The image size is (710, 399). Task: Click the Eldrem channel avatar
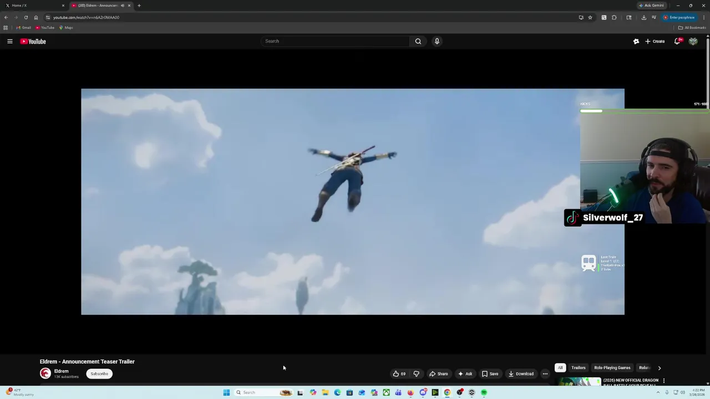click(45, 374)
